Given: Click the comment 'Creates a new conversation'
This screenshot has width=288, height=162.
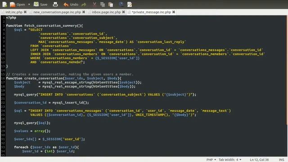Looking at the screenshot, I should point(70,74).
